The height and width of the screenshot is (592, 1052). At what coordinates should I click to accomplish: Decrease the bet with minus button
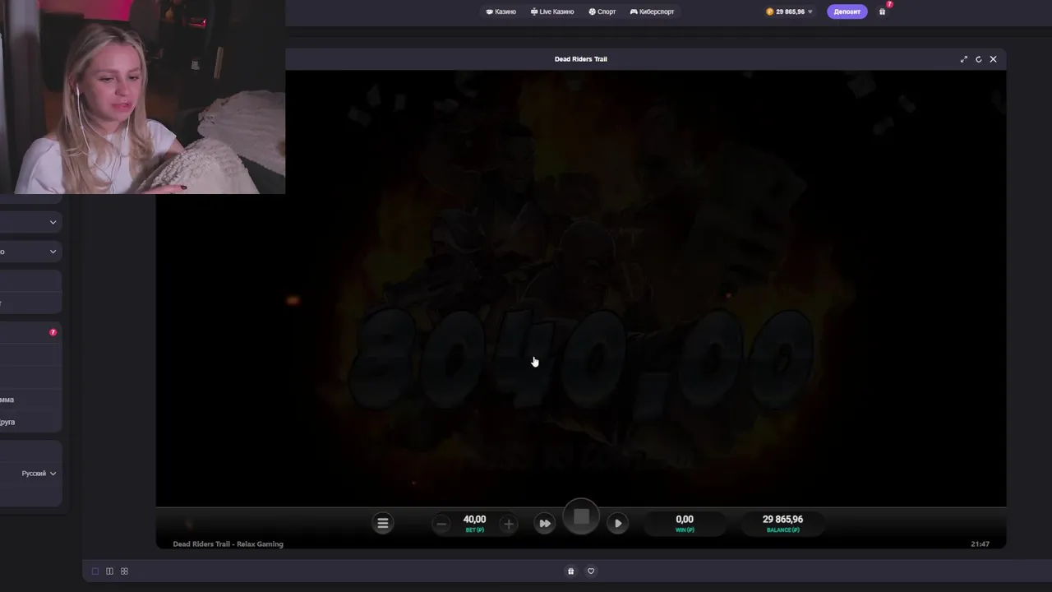click(441, 524)
